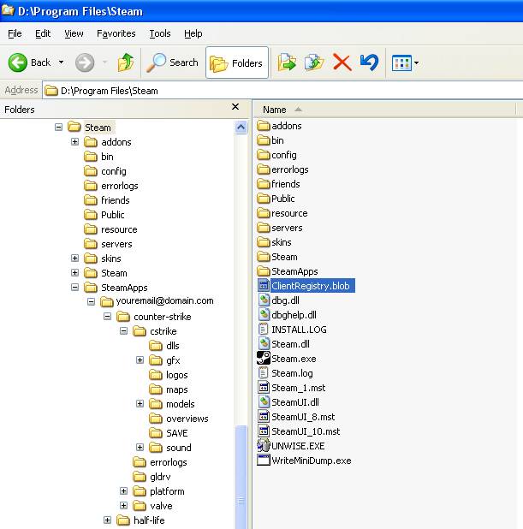Click the grey Forward arrow button
523x529 pixels.
85,62
